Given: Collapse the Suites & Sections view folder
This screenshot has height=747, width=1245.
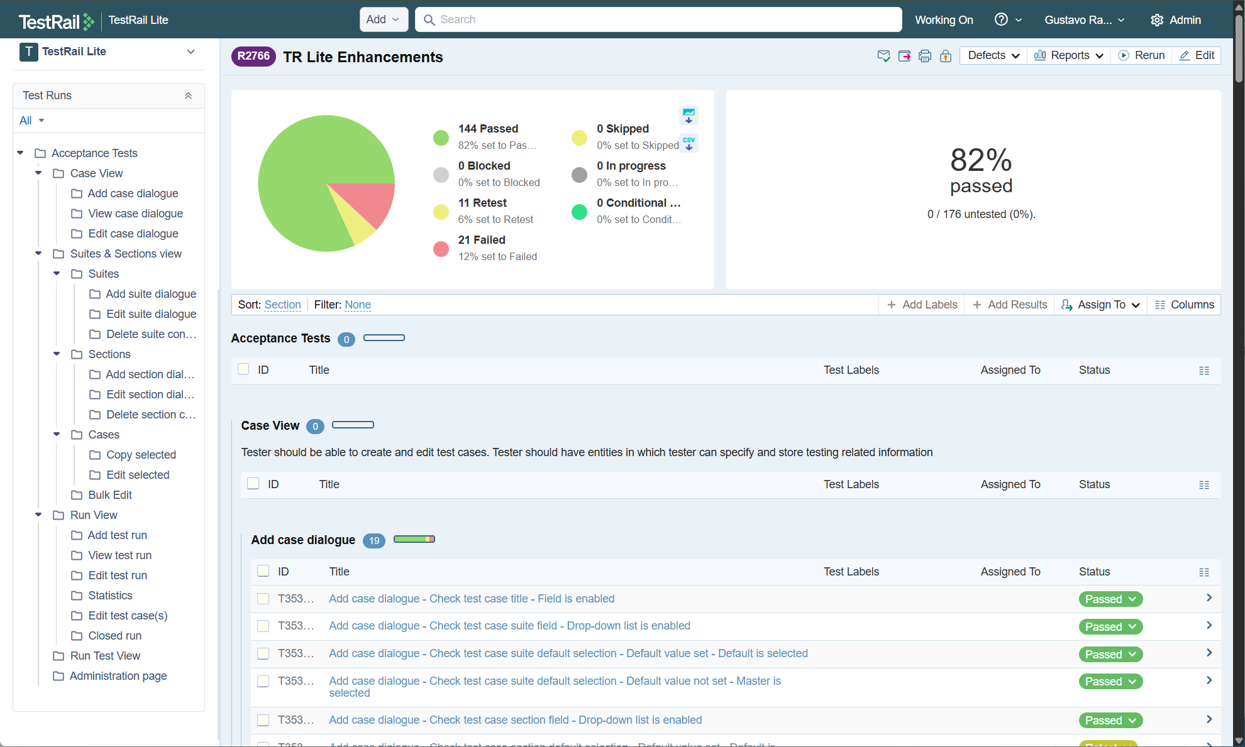Looking at the screenshot, I should tap(38, 254).
